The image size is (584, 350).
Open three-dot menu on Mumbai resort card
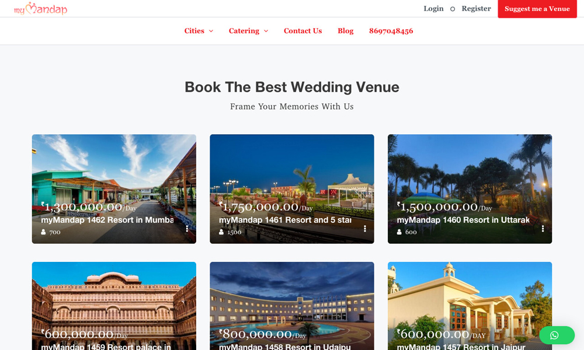point(187,229)
